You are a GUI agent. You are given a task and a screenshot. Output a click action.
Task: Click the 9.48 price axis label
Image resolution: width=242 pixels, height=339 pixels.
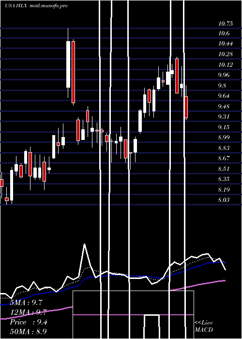(224, 106)
